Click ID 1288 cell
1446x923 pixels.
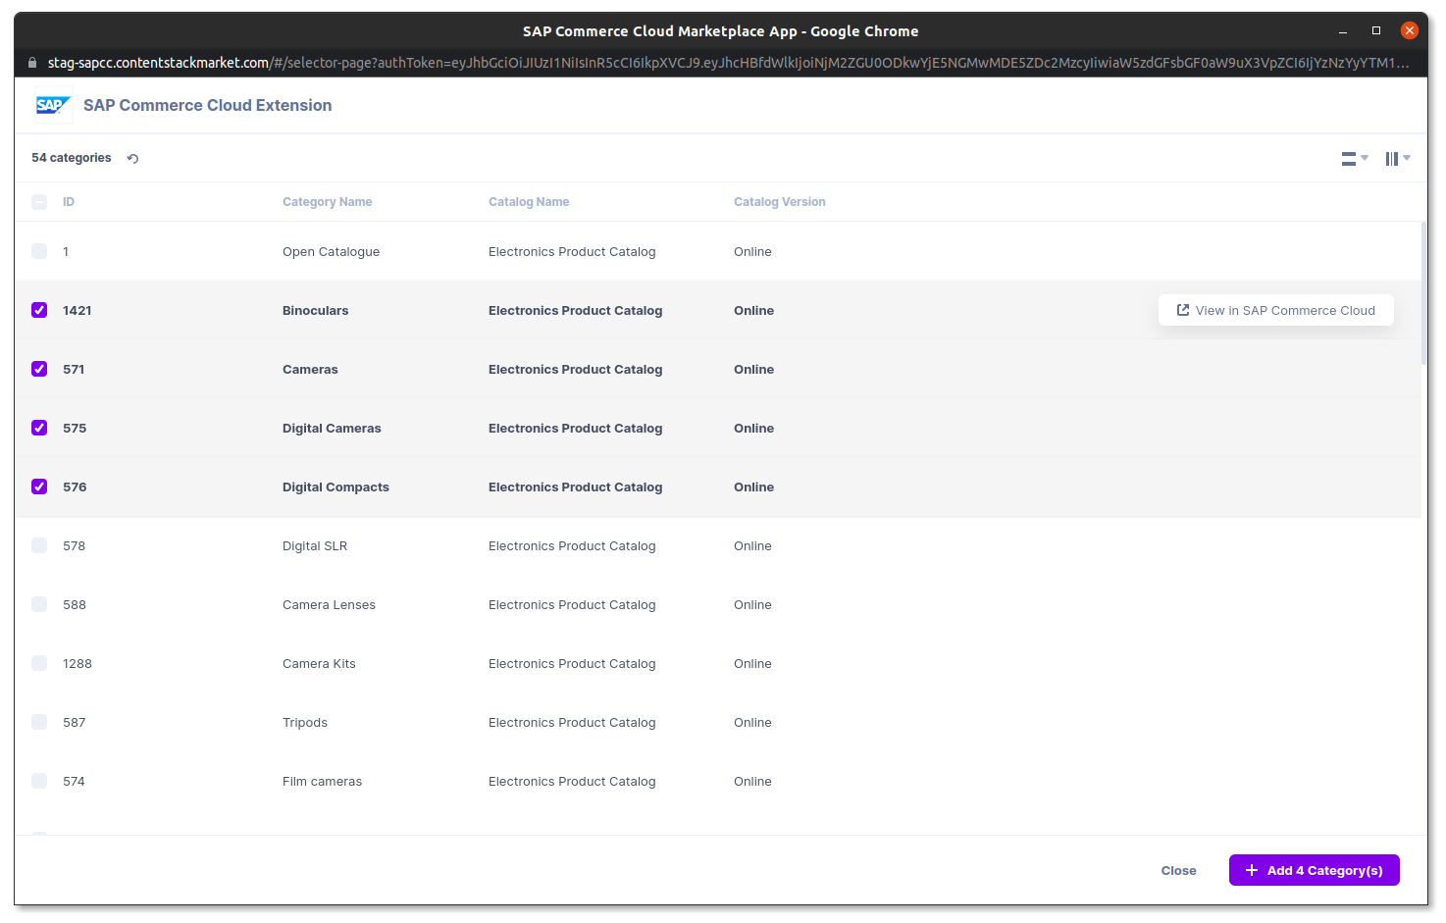pos(77,663)
